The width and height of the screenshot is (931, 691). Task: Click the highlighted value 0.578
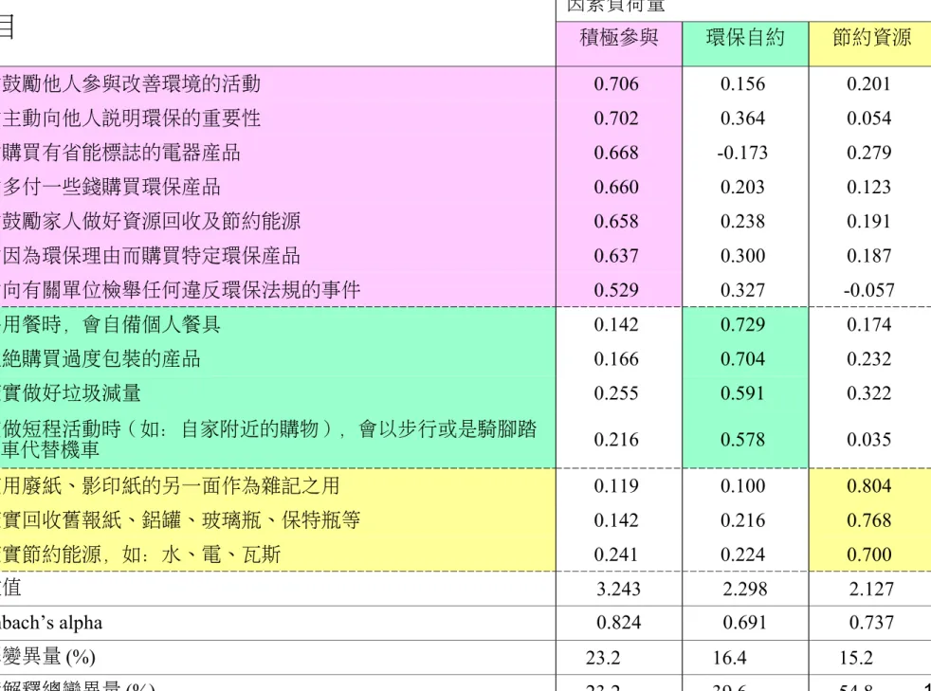(742, 440)
